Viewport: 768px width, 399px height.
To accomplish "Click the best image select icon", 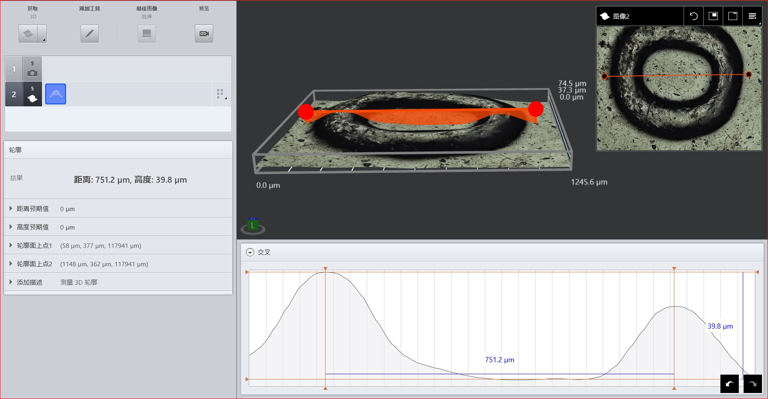I will (146, 34).
